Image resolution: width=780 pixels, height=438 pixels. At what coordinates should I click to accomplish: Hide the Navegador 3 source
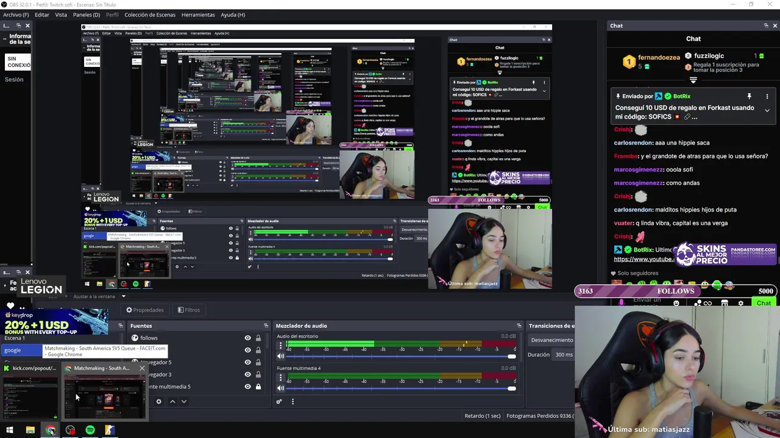coord(247,375)
